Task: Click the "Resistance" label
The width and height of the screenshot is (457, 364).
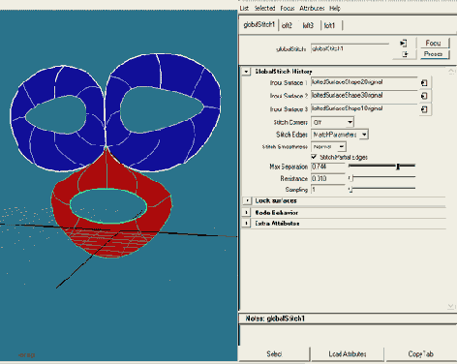Action: 293,178
